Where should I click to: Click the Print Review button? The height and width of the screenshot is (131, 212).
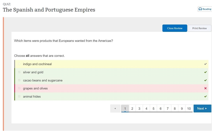[x=200, y=28]
